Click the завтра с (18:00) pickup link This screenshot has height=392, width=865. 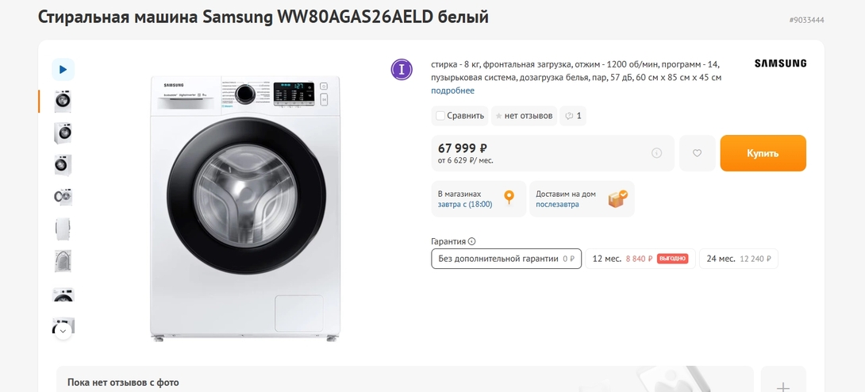pyautogui.click(x=465, y=204)
